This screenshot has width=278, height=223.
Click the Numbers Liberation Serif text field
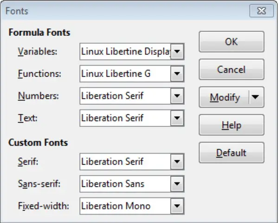click(125, 96)
